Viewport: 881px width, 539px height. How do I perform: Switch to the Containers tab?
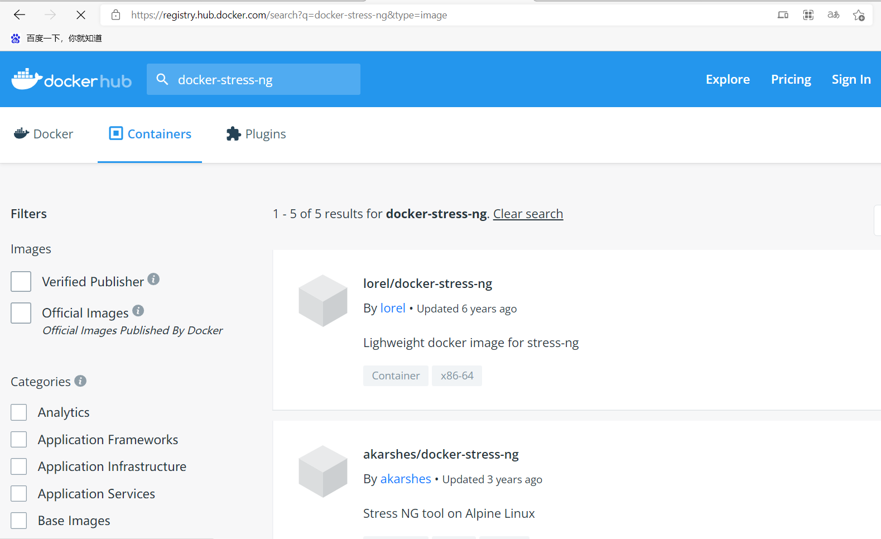coord(150,134)
